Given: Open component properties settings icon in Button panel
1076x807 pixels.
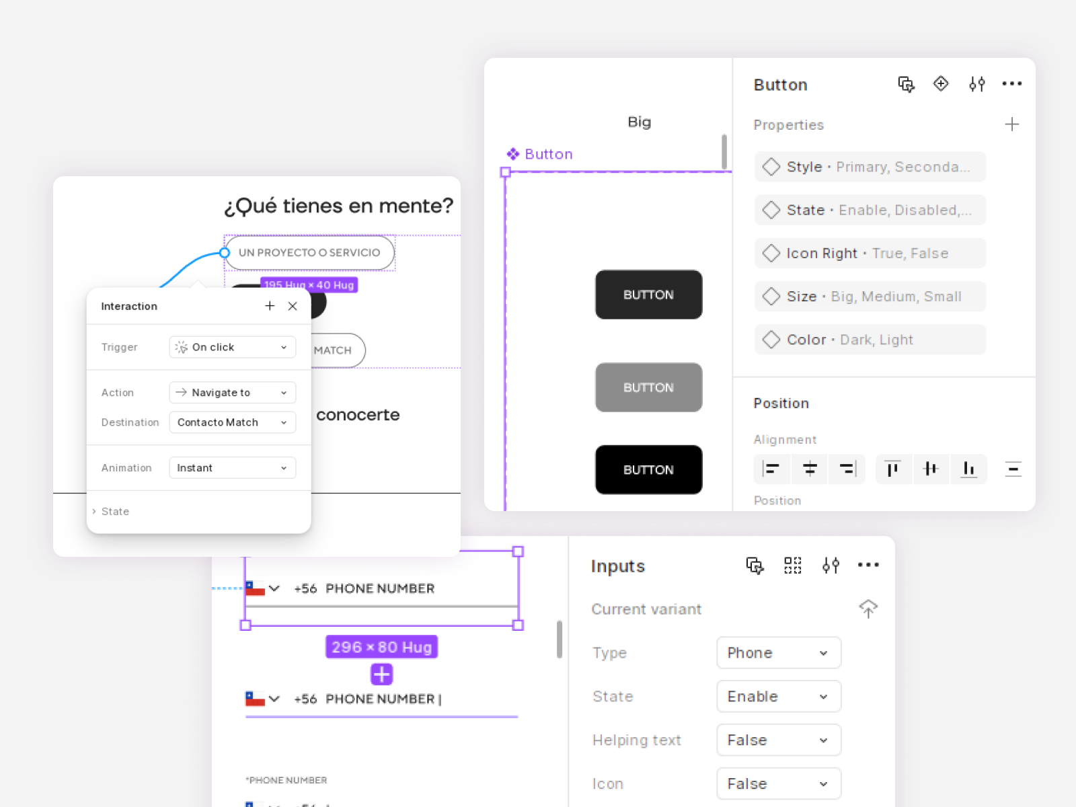Looking at the screenshot, I should tap(976, 84).
